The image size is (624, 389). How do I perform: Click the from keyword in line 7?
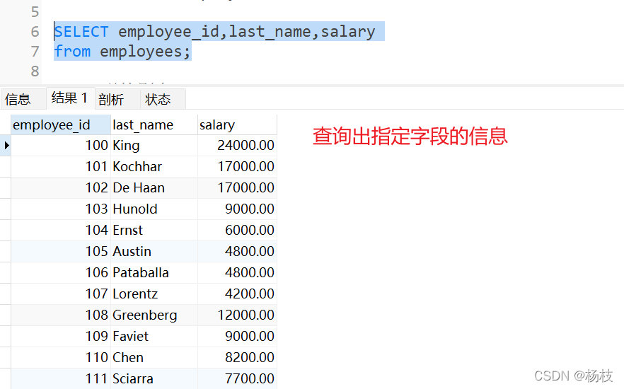coord(72,52)
